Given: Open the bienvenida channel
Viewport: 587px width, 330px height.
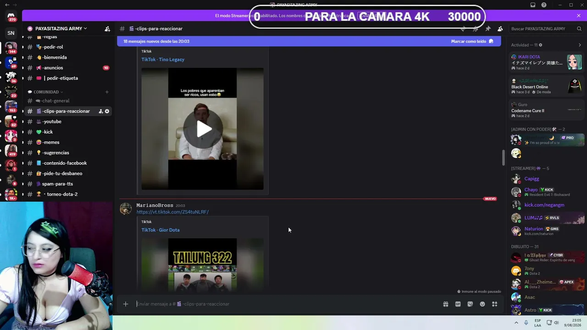Looking at the screenshot, I should 68,57.
